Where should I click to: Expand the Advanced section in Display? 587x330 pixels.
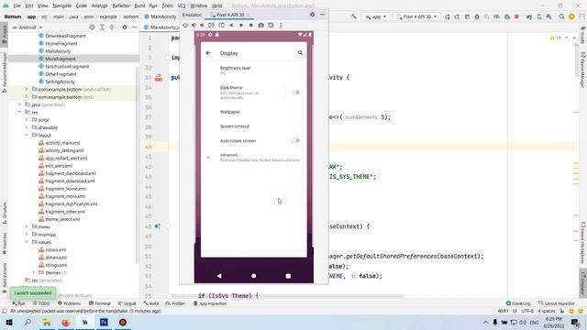[x=254, y=157]
